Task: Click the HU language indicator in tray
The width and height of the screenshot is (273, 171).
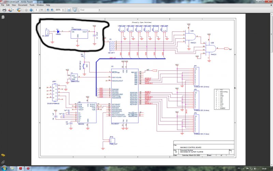Action: coord(239,168)
